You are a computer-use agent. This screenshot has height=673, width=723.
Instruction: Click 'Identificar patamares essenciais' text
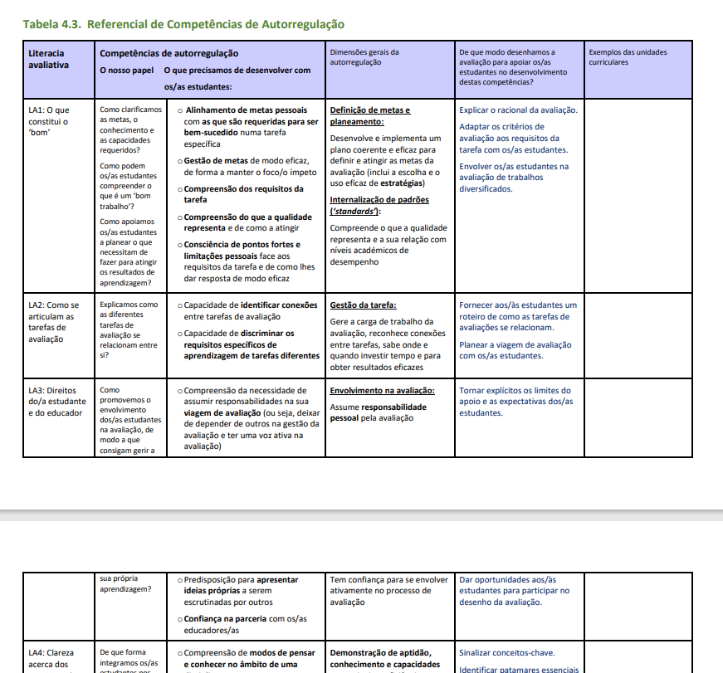pyautogui.click(x=519, y=670)
